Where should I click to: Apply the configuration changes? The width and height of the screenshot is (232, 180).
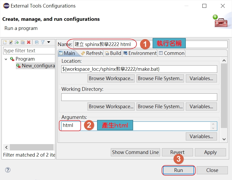210,152
